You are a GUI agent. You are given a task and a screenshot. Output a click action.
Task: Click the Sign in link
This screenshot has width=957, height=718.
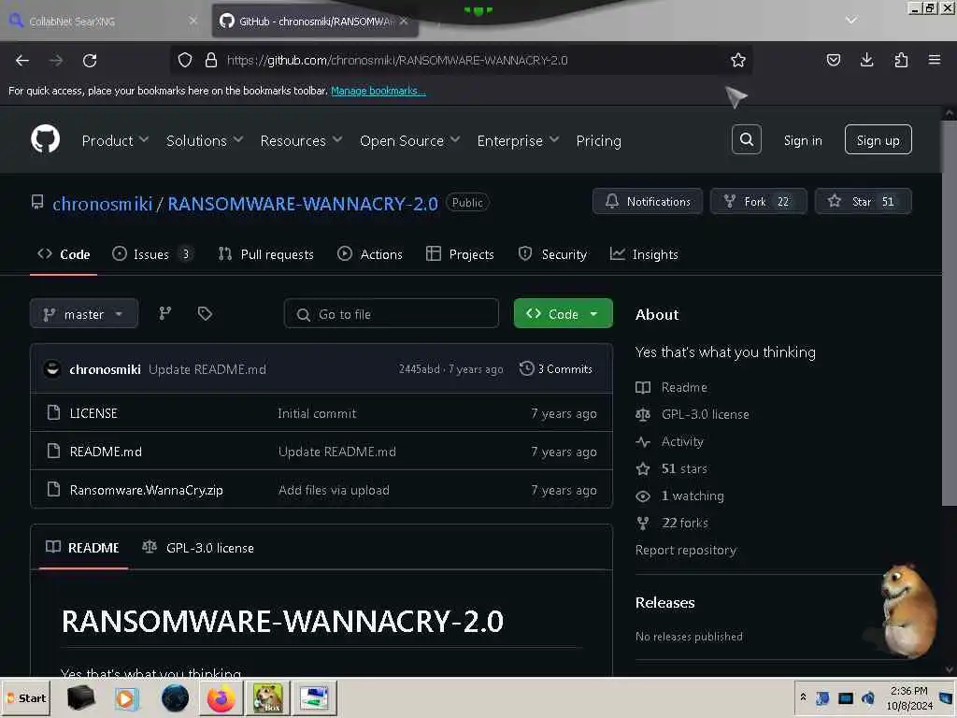(x=803, y=140)
